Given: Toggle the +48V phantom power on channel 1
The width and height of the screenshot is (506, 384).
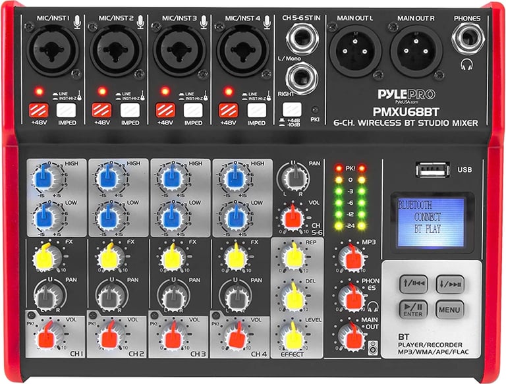Looking at the screenshot, I should click(x=39, y=111).
